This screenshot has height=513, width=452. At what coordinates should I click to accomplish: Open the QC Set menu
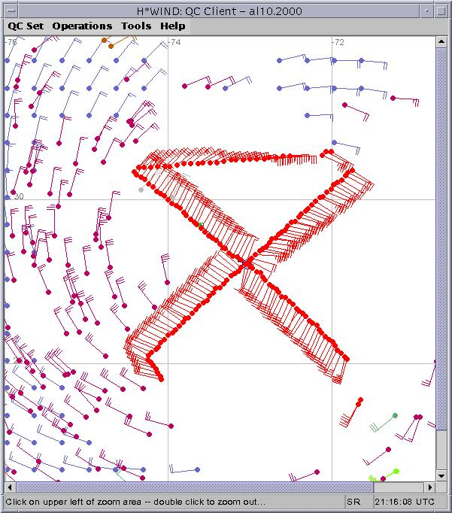tap(26, 26)
